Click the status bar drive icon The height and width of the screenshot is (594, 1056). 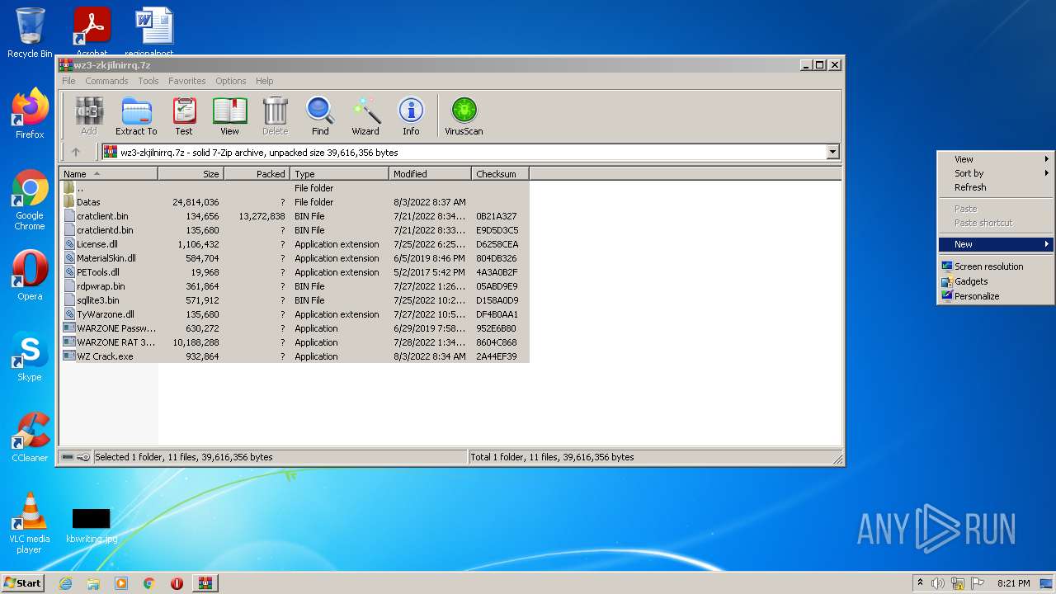pos(68,457)
